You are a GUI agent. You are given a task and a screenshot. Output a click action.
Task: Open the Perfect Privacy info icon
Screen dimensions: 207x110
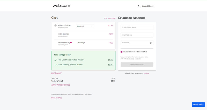click(x=71, y=43)
